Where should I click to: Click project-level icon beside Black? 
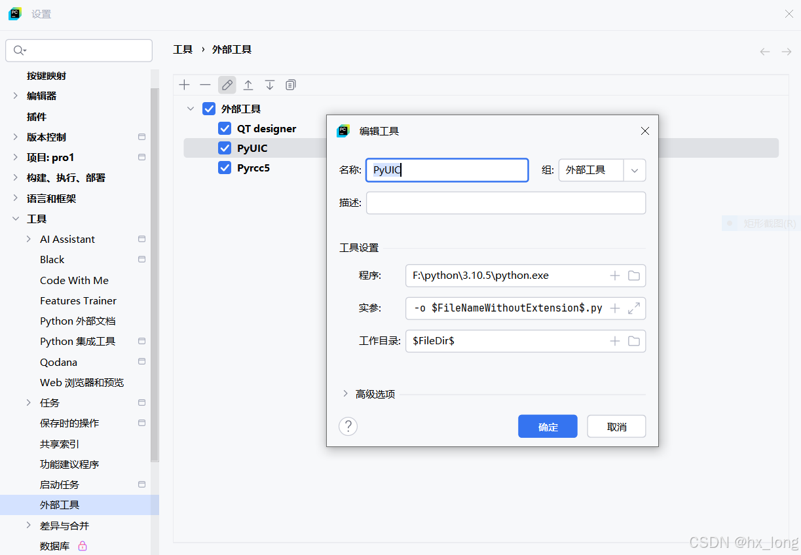141,259
